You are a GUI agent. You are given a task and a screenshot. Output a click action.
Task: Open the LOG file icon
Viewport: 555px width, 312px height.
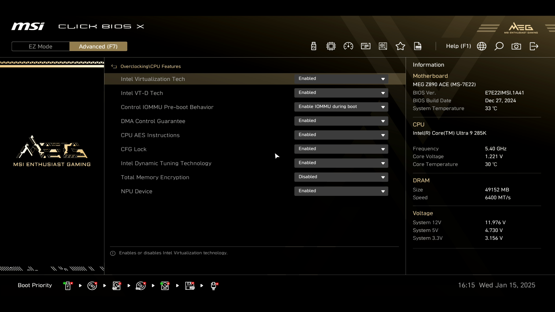click(418, 46)
